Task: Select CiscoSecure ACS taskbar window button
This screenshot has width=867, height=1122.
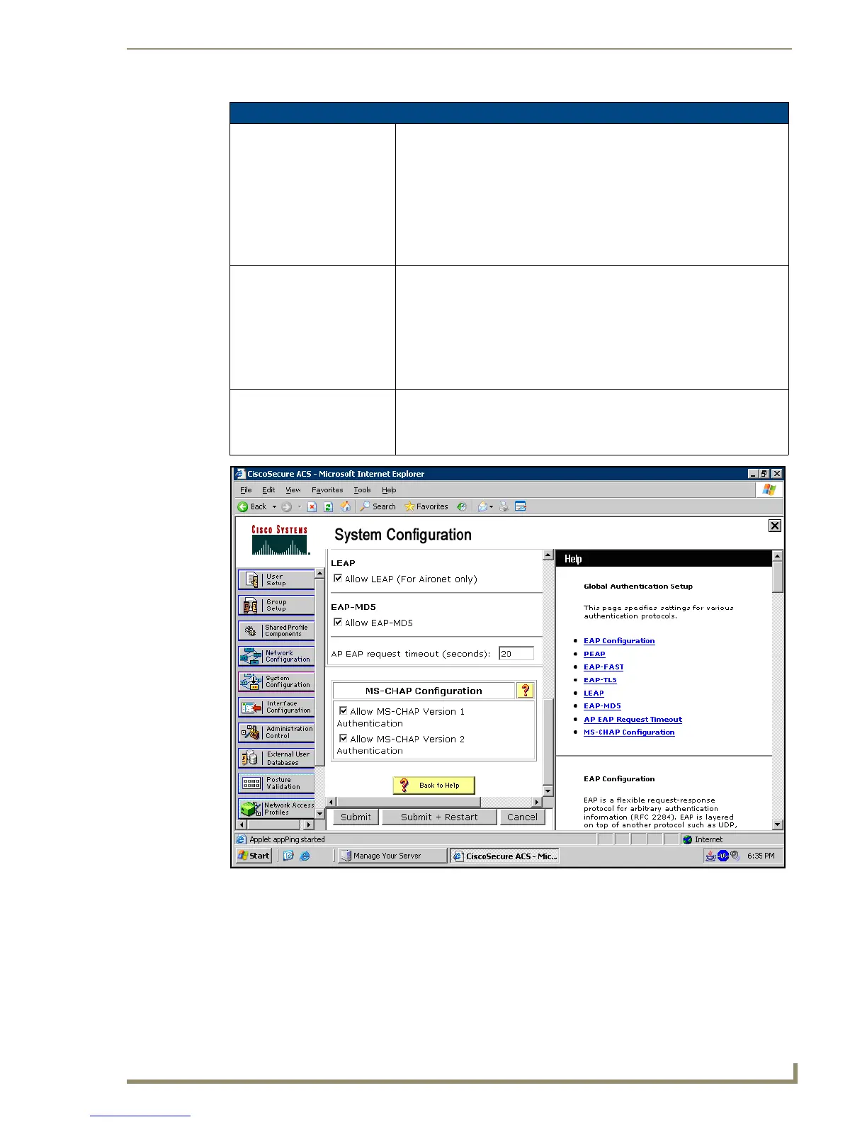Action: [x=504, y=856]
